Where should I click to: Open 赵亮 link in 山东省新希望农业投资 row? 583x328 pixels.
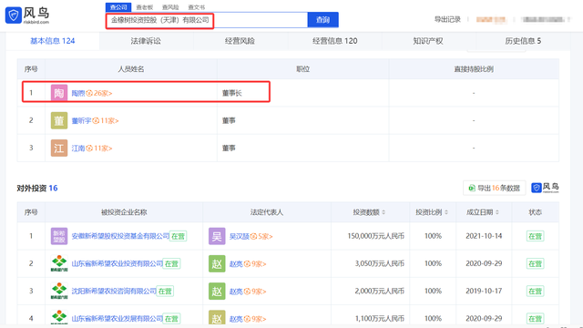pyautogui.click(x=236, y=263)
